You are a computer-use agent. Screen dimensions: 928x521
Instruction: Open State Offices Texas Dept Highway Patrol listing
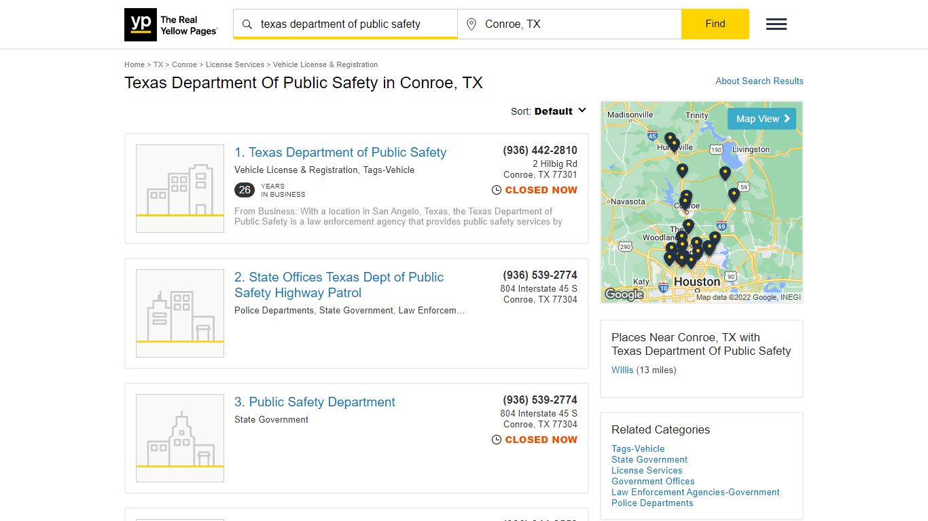339,285
